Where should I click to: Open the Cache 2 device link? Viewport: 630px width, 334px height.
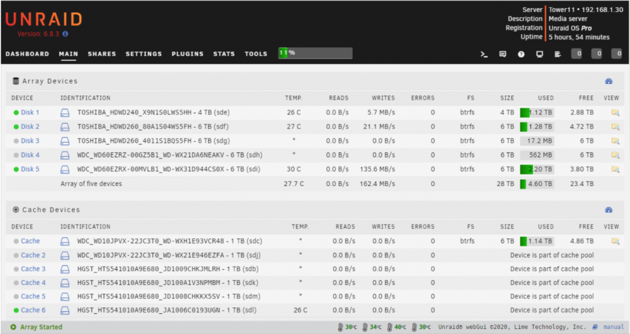[x=33, y=255]
